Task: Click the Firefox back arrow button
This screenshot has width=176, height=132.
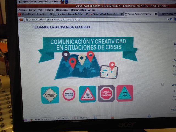Action: point(21,20)
